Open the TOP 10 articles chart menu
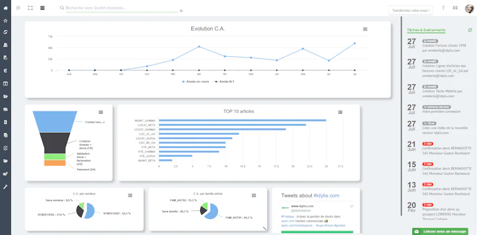 tap(340, 112)
